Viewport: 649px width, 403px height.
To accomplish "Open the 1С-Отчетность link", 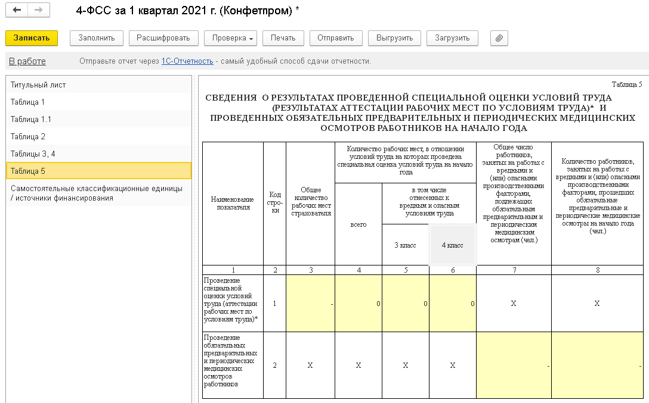I will (187, 61).
